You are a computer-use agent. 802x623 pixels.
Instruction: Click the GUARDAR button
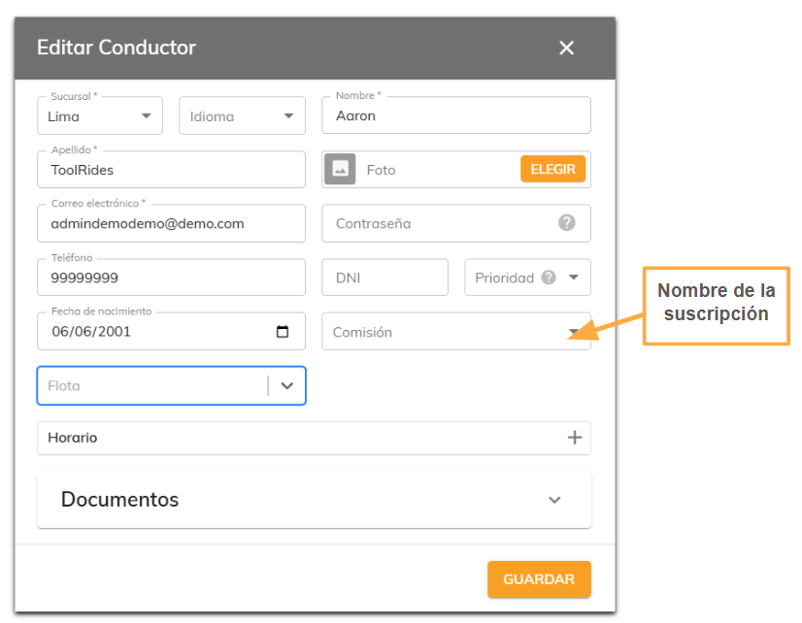click(x=539, y=579)
